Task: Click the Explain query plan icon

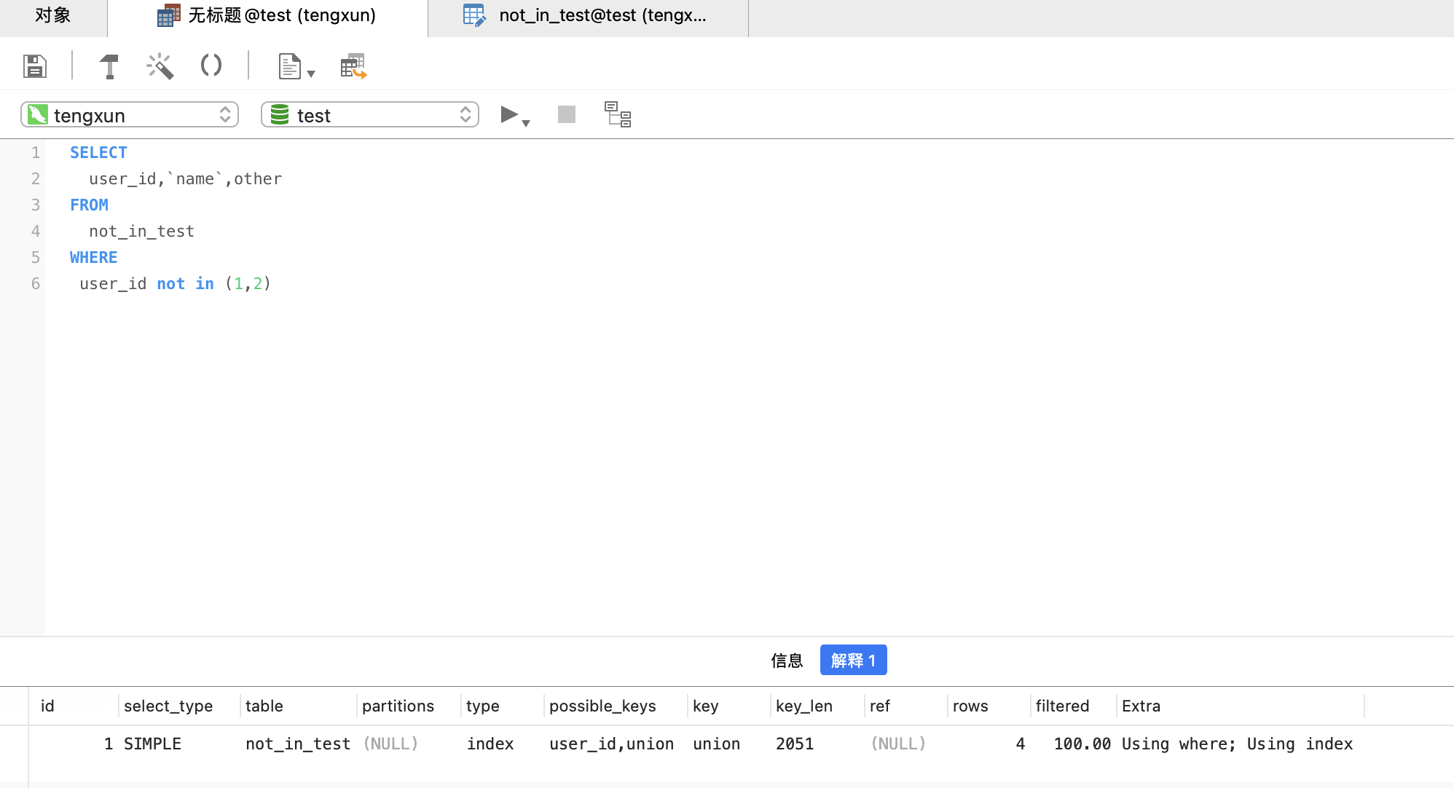Action: (x=618, y=114)
